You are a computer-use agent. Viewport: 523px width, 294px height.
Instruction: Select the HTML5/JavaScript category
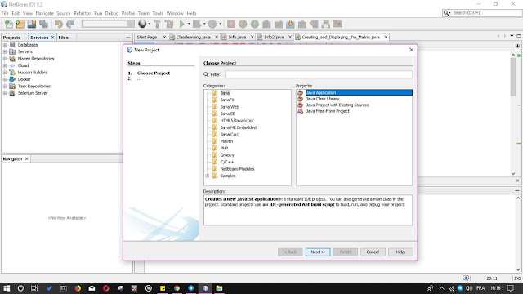pyautogui.click(x=237, y=121)
